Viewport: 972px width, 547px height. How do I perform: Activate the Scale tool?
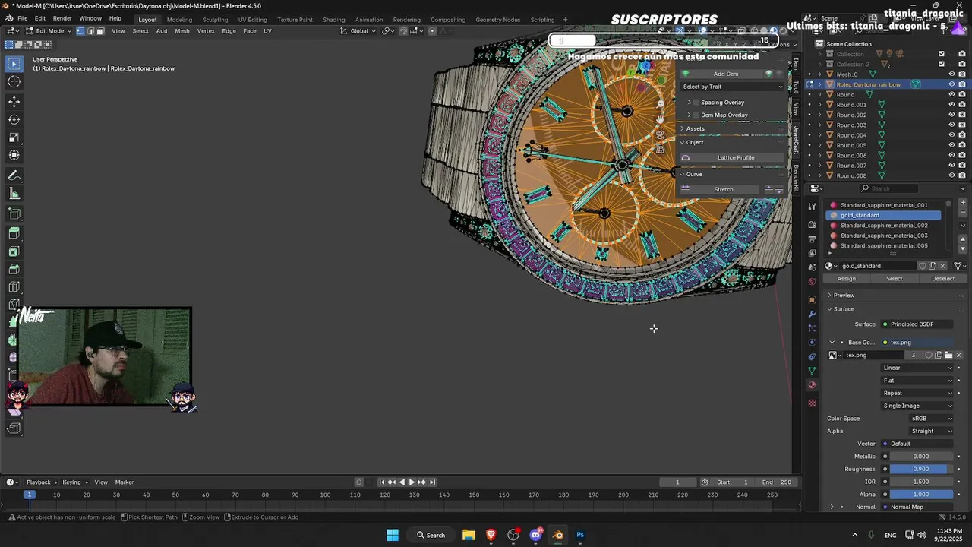click(14, 138)
